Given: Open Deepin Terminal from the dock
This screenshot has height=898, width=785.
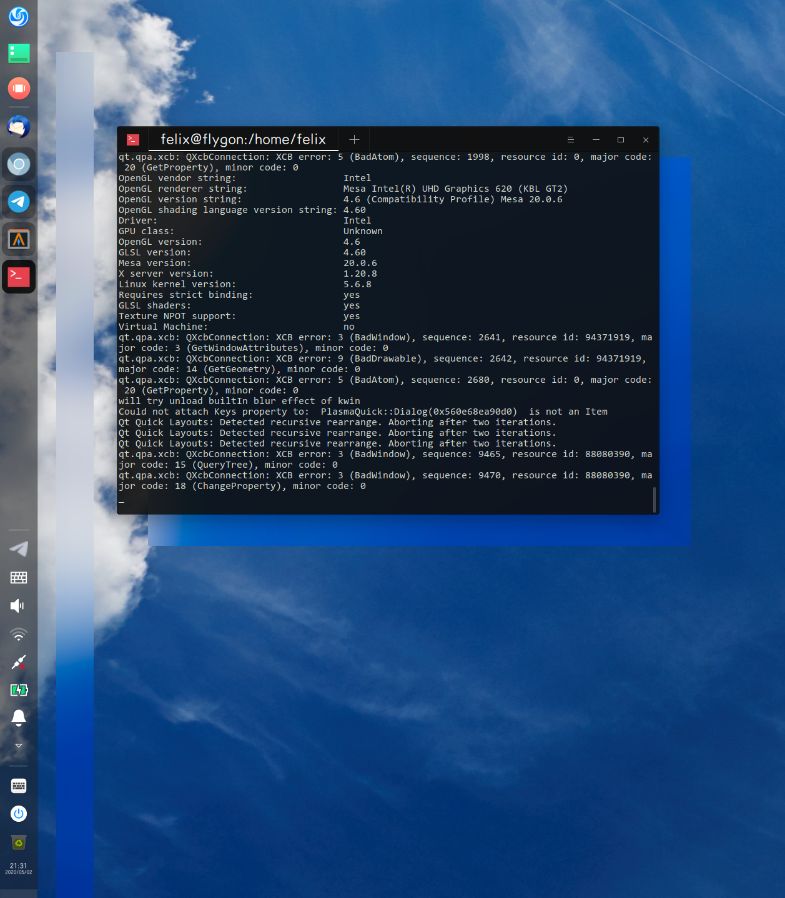Looking at the screenshot, I should click(x=18, y=276).
